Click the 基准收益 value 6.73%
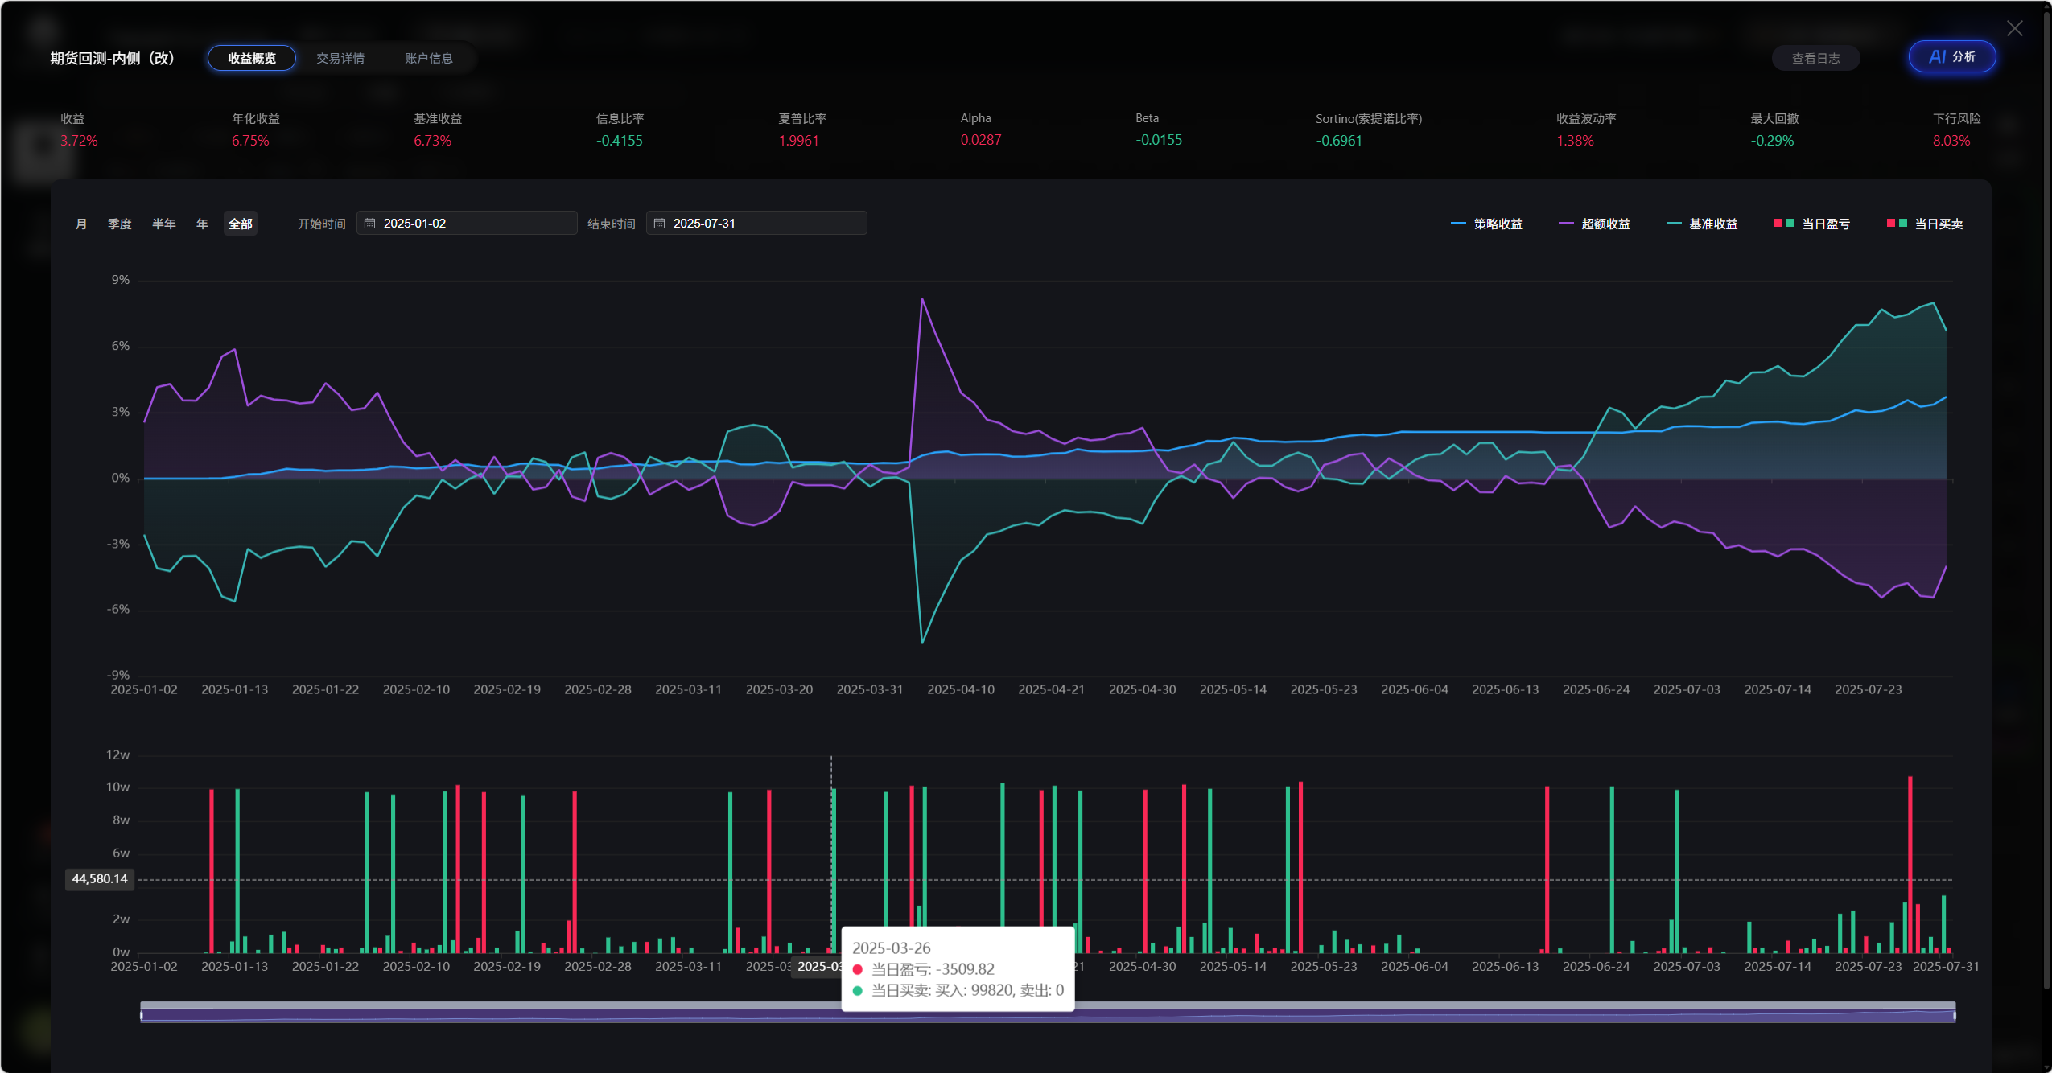Viewport: 2052px width, 1073px height. (433, 141)
